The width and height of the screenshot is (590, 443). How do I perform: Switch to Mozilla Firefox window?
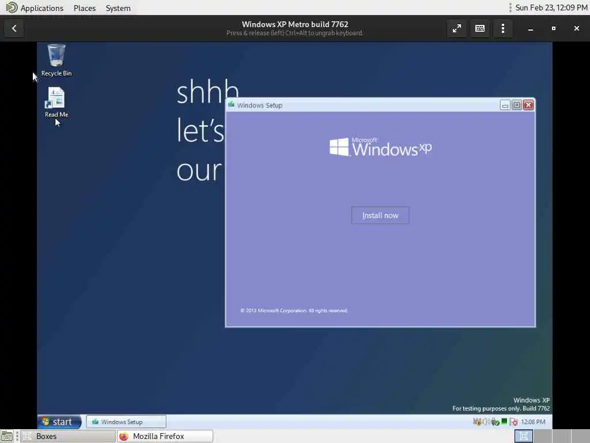point(165,436)
